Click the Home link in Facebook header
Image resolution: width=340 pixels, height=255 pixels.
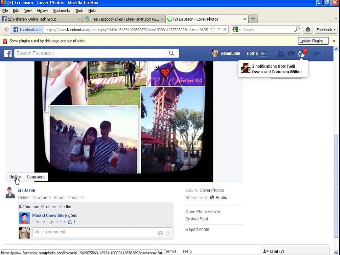click(x=252, y=53)
